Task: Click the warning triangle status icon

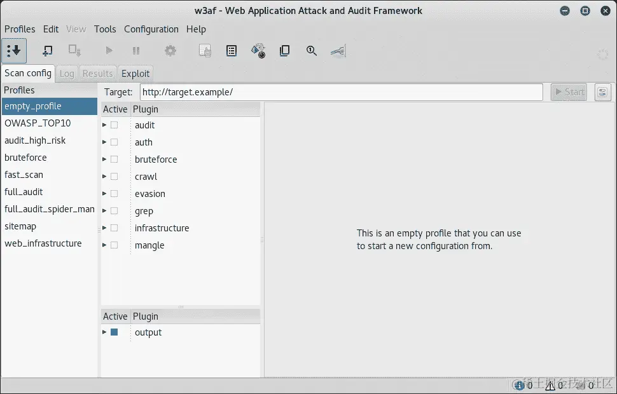Action: (x=550, y=385)
